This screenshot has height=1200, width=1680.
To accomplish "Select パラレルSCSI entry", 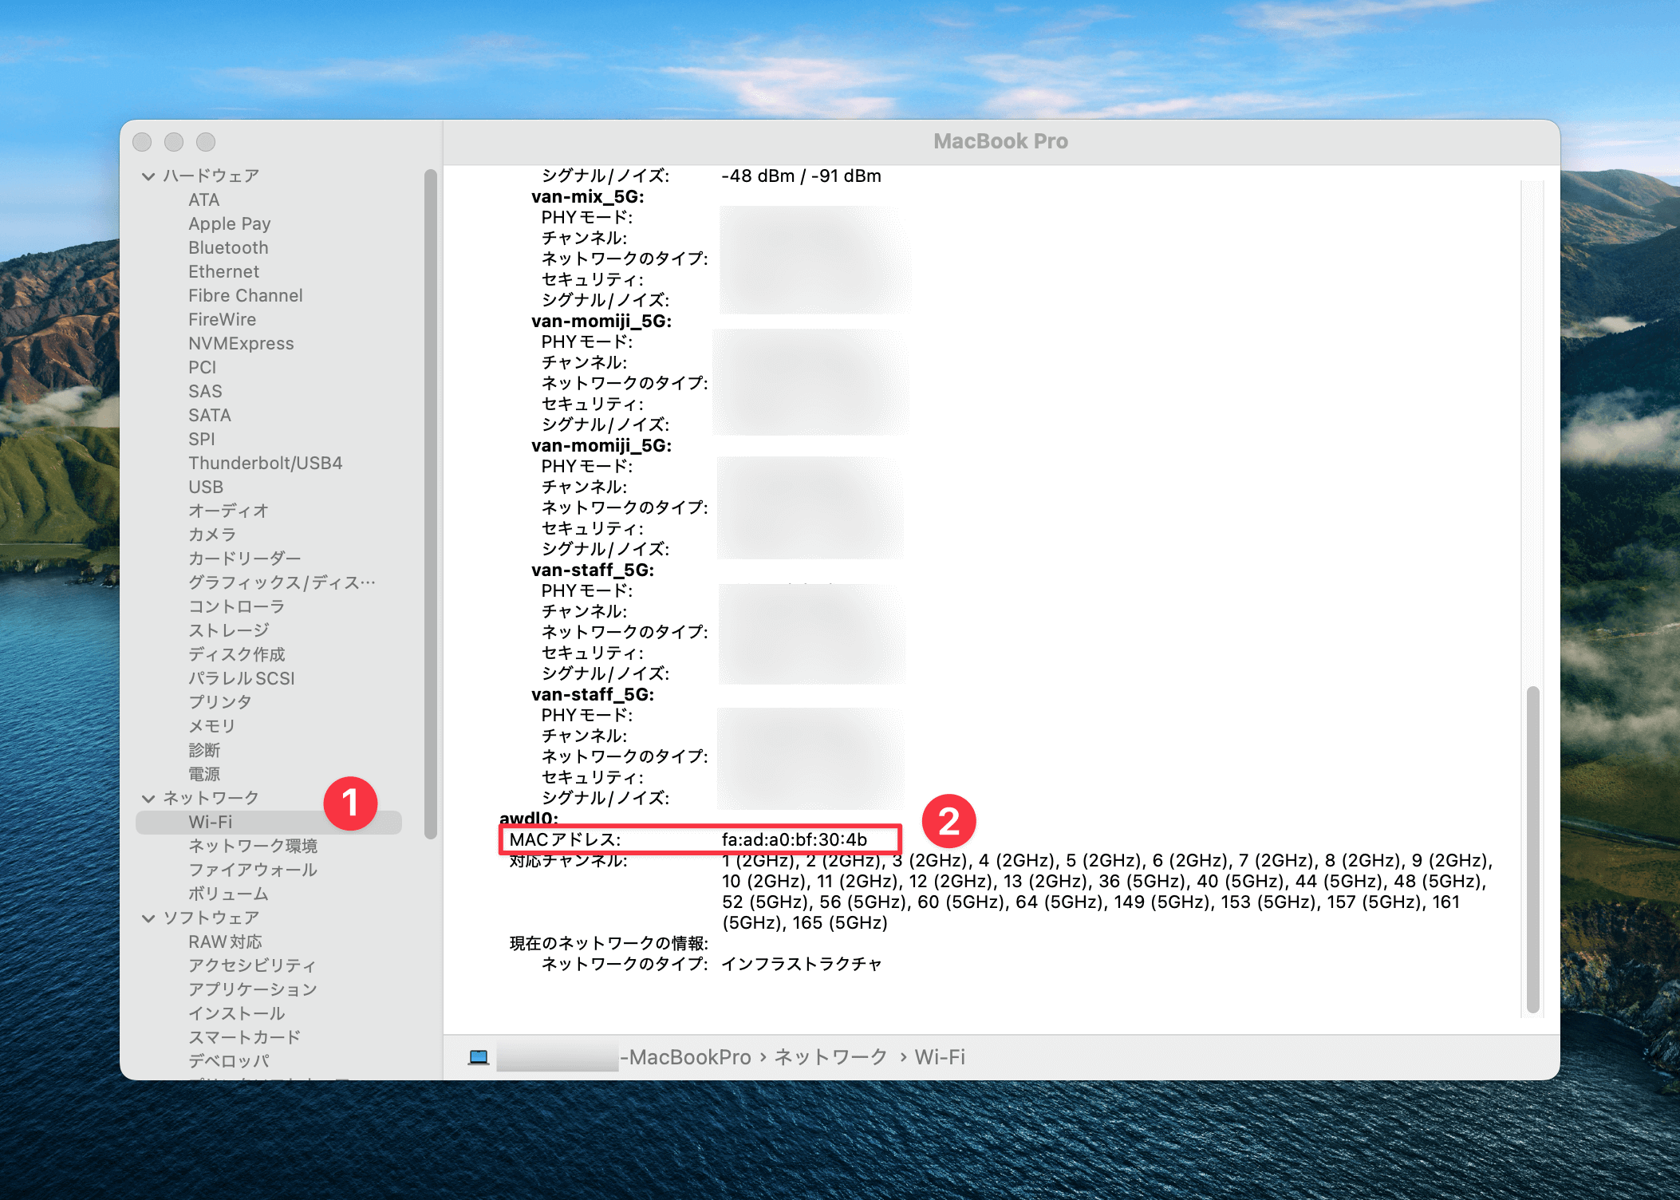I will 242,679.
